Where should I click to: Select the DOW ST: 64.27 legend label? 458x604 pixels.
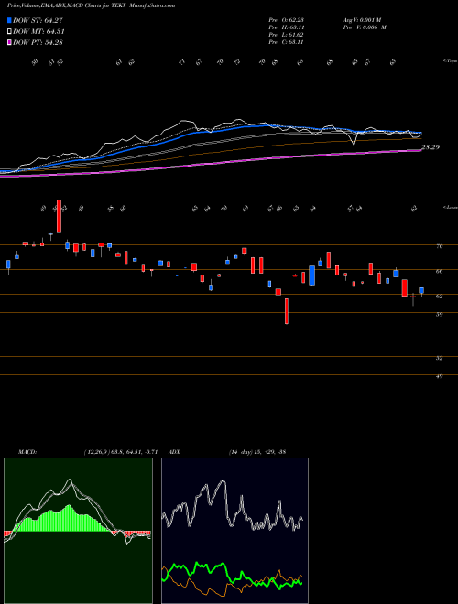click(x=38, y=20)
